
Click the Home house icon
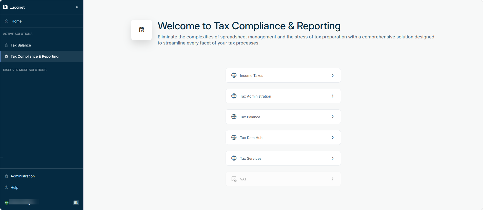7,21
